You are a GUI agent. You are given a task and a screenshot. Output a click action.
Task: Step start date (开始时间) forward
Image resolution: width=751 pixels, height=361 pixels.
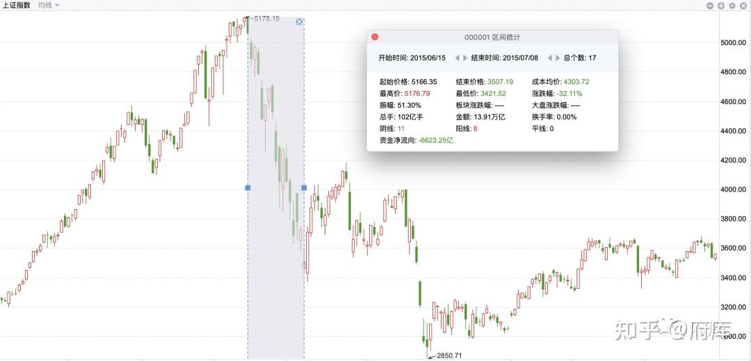point(465,58)
